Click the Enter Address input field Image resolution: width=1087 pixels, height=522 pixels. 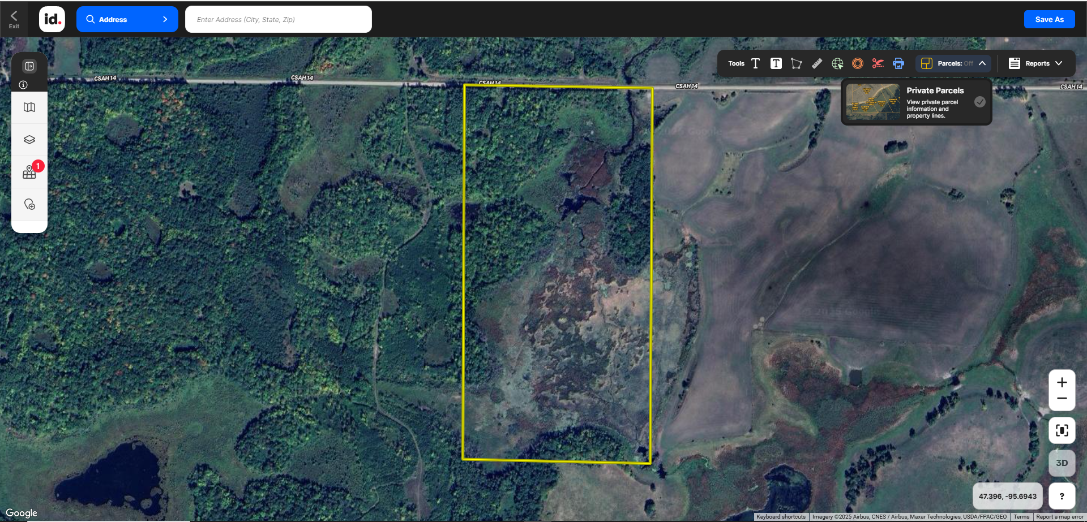[279, 19]
